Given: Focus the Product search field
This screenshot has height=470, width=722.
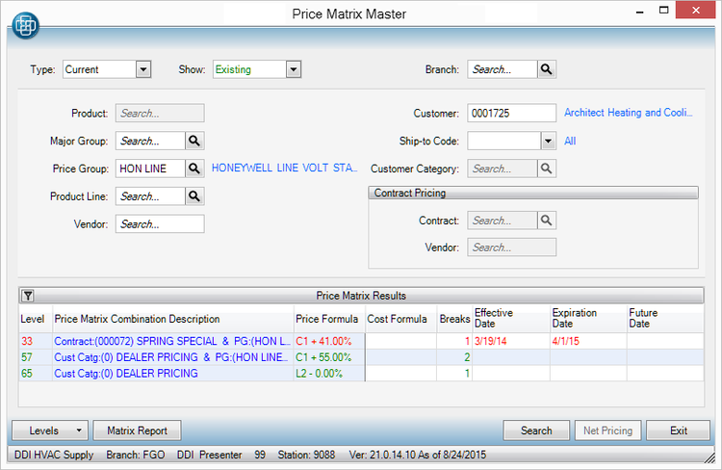Looking at the screenshot, I should coord(160,114).
